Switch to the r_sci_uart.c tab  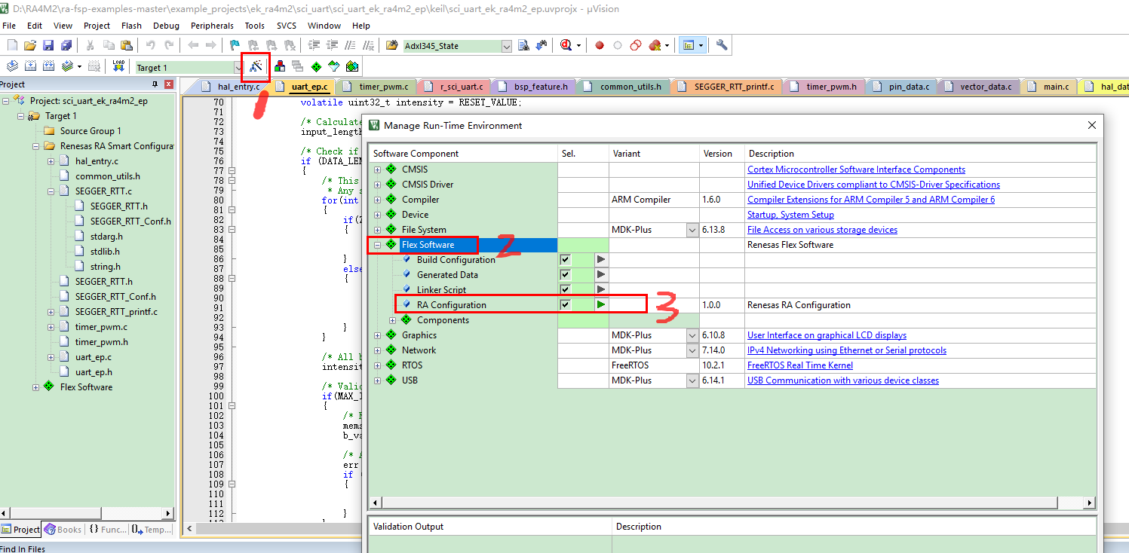[455, 87]
